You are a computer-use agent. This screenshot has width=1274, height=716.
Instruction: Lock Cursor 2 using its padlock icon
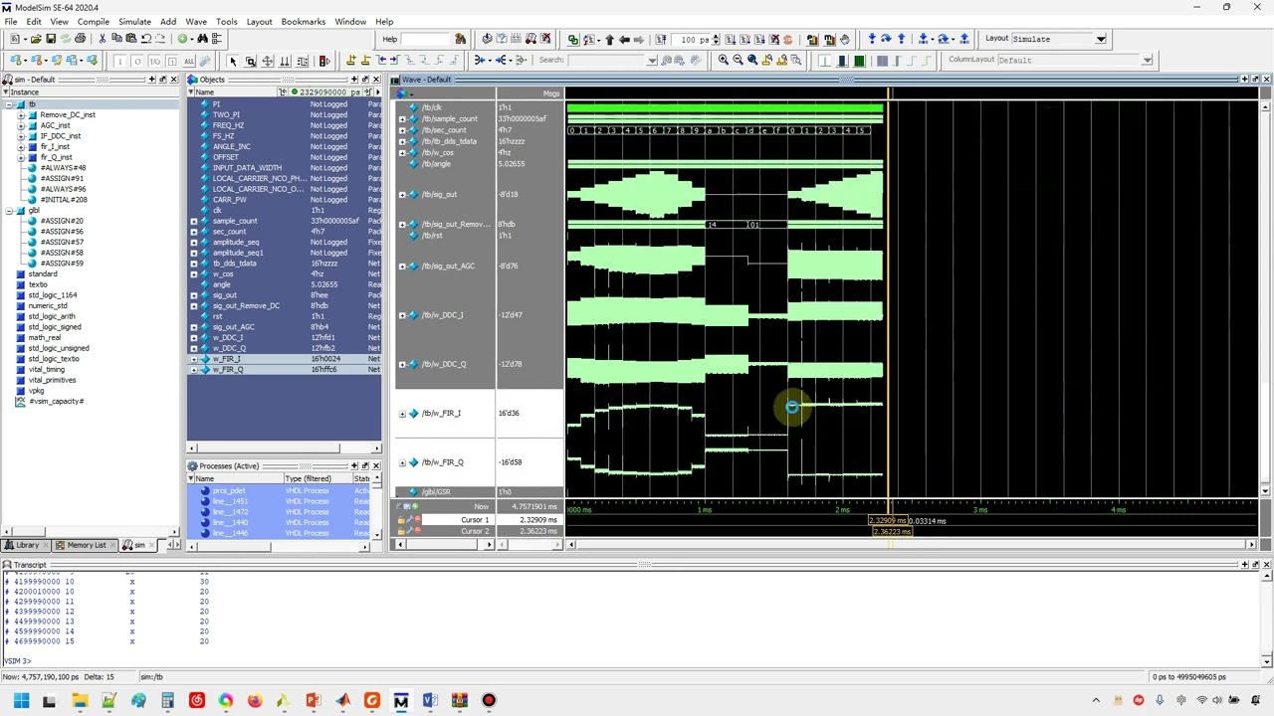click(x=401, y=531)
